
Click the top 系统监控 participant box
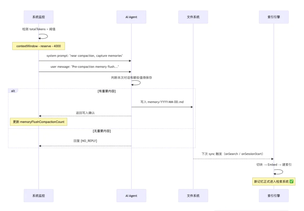(x=39, y=17)
